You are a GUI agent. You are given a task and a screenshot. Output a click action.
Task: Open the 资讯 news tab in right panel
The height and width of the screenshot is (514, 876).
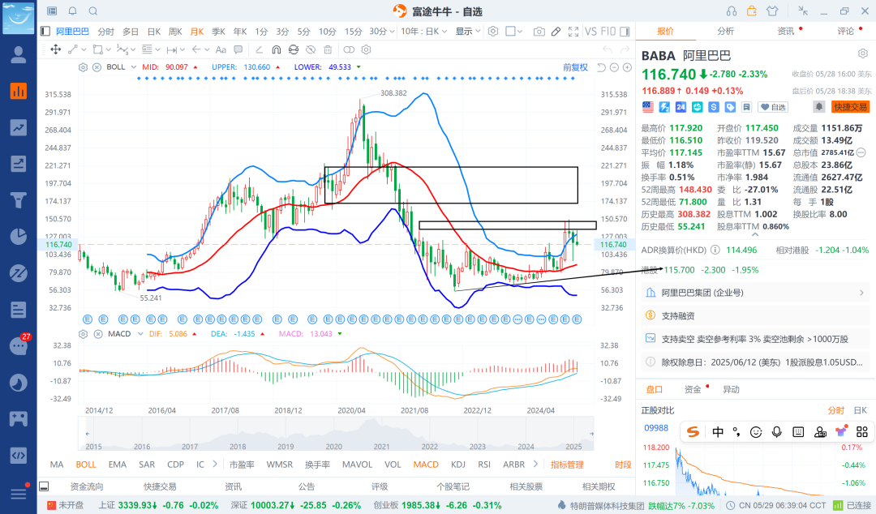pos(786,32)
